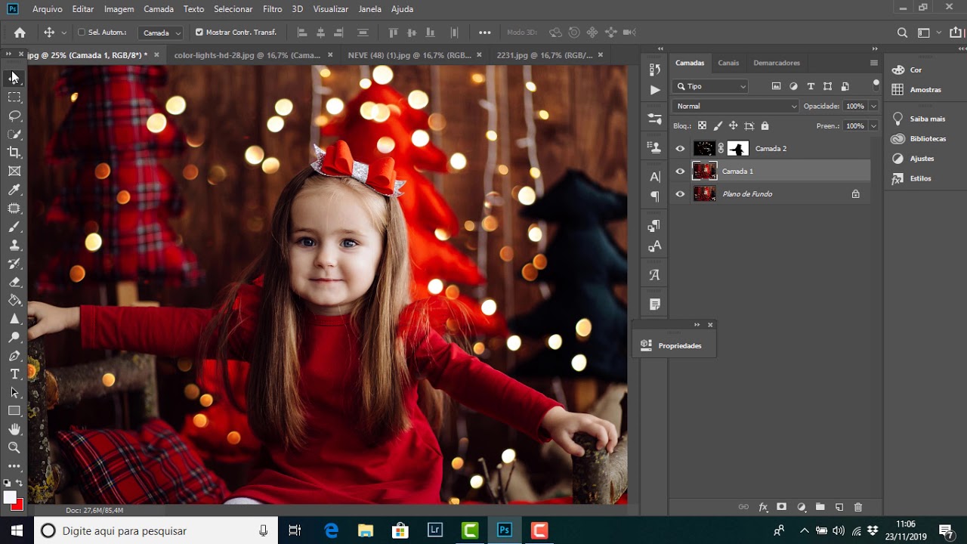Select the Dodge tool

pyautogui.click(x=14, y=337)
